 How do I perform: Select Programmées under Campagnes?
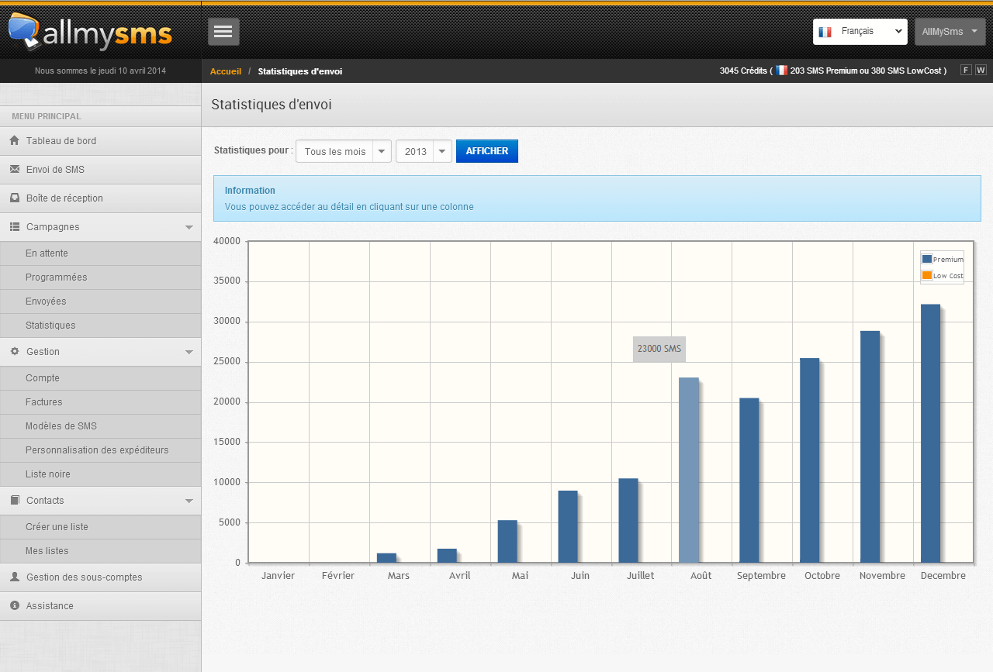(x=100, y=277)
